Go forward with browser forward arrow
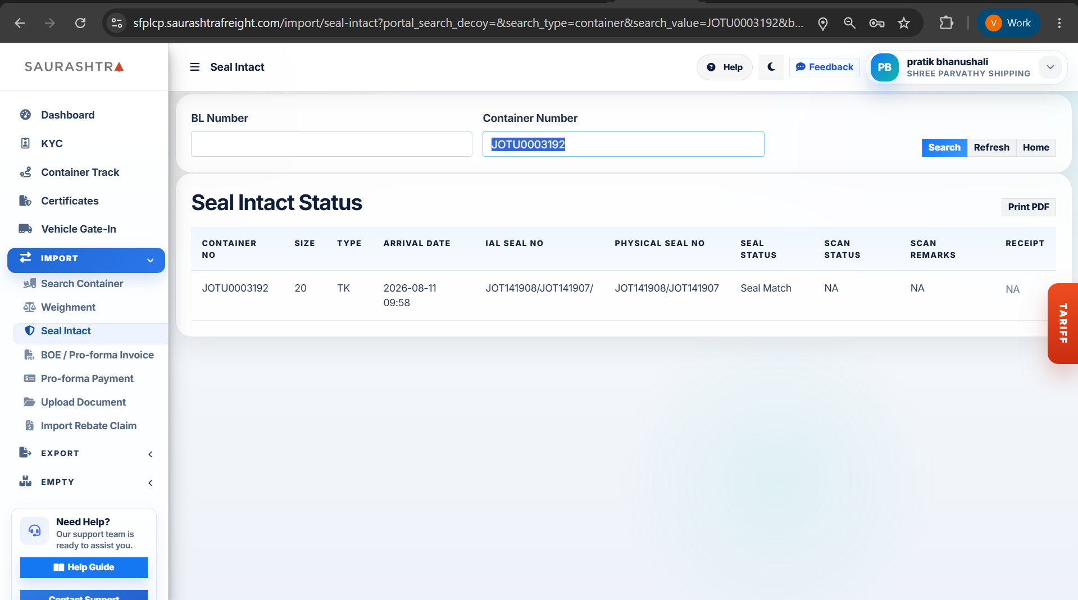Screen dimensions: 1078x600 tap(50, 23)
